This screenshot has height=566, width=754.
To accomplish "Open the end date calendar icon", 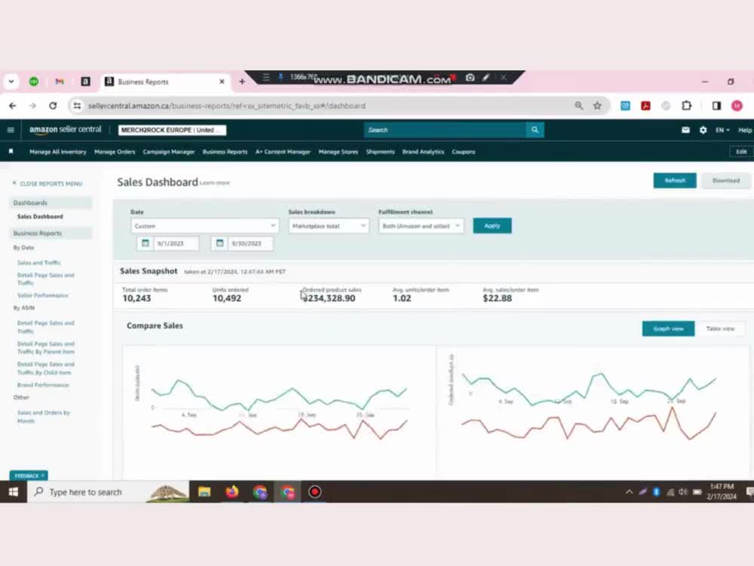I will 219,243.
